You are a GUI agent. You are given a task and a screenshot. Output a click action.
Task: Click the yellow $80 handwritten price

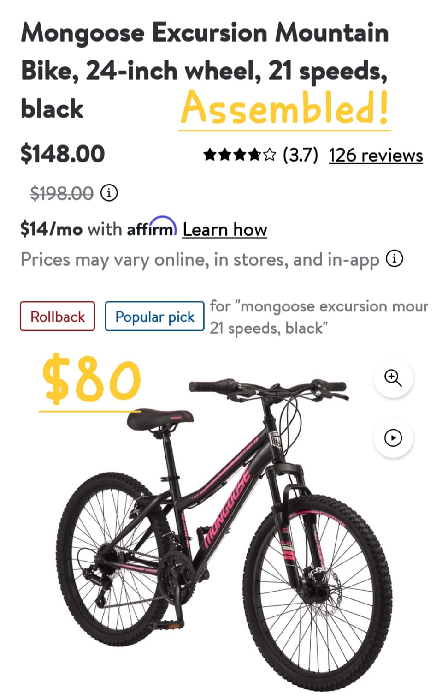pyautogui.click(x=91, y=379)
